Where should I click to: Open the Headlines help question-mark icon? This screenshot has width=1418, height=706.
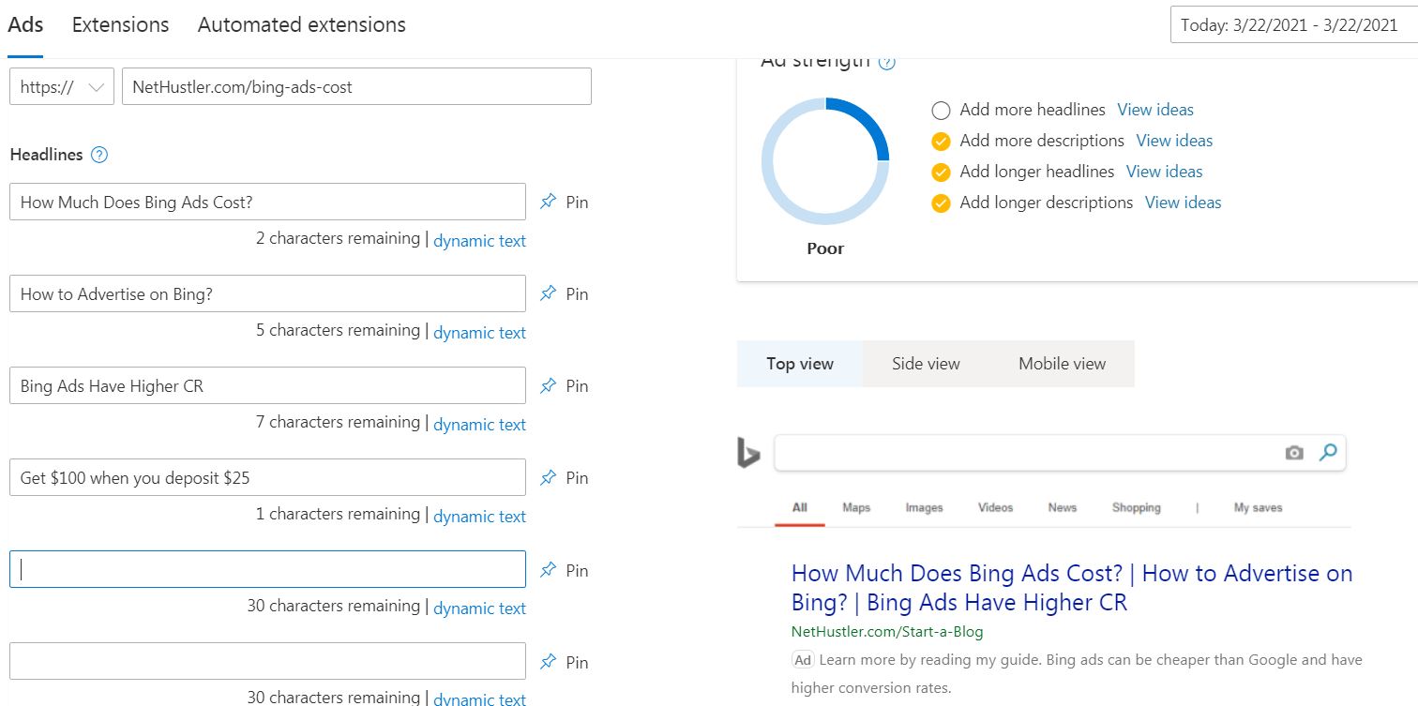click(x=99, y=155)
